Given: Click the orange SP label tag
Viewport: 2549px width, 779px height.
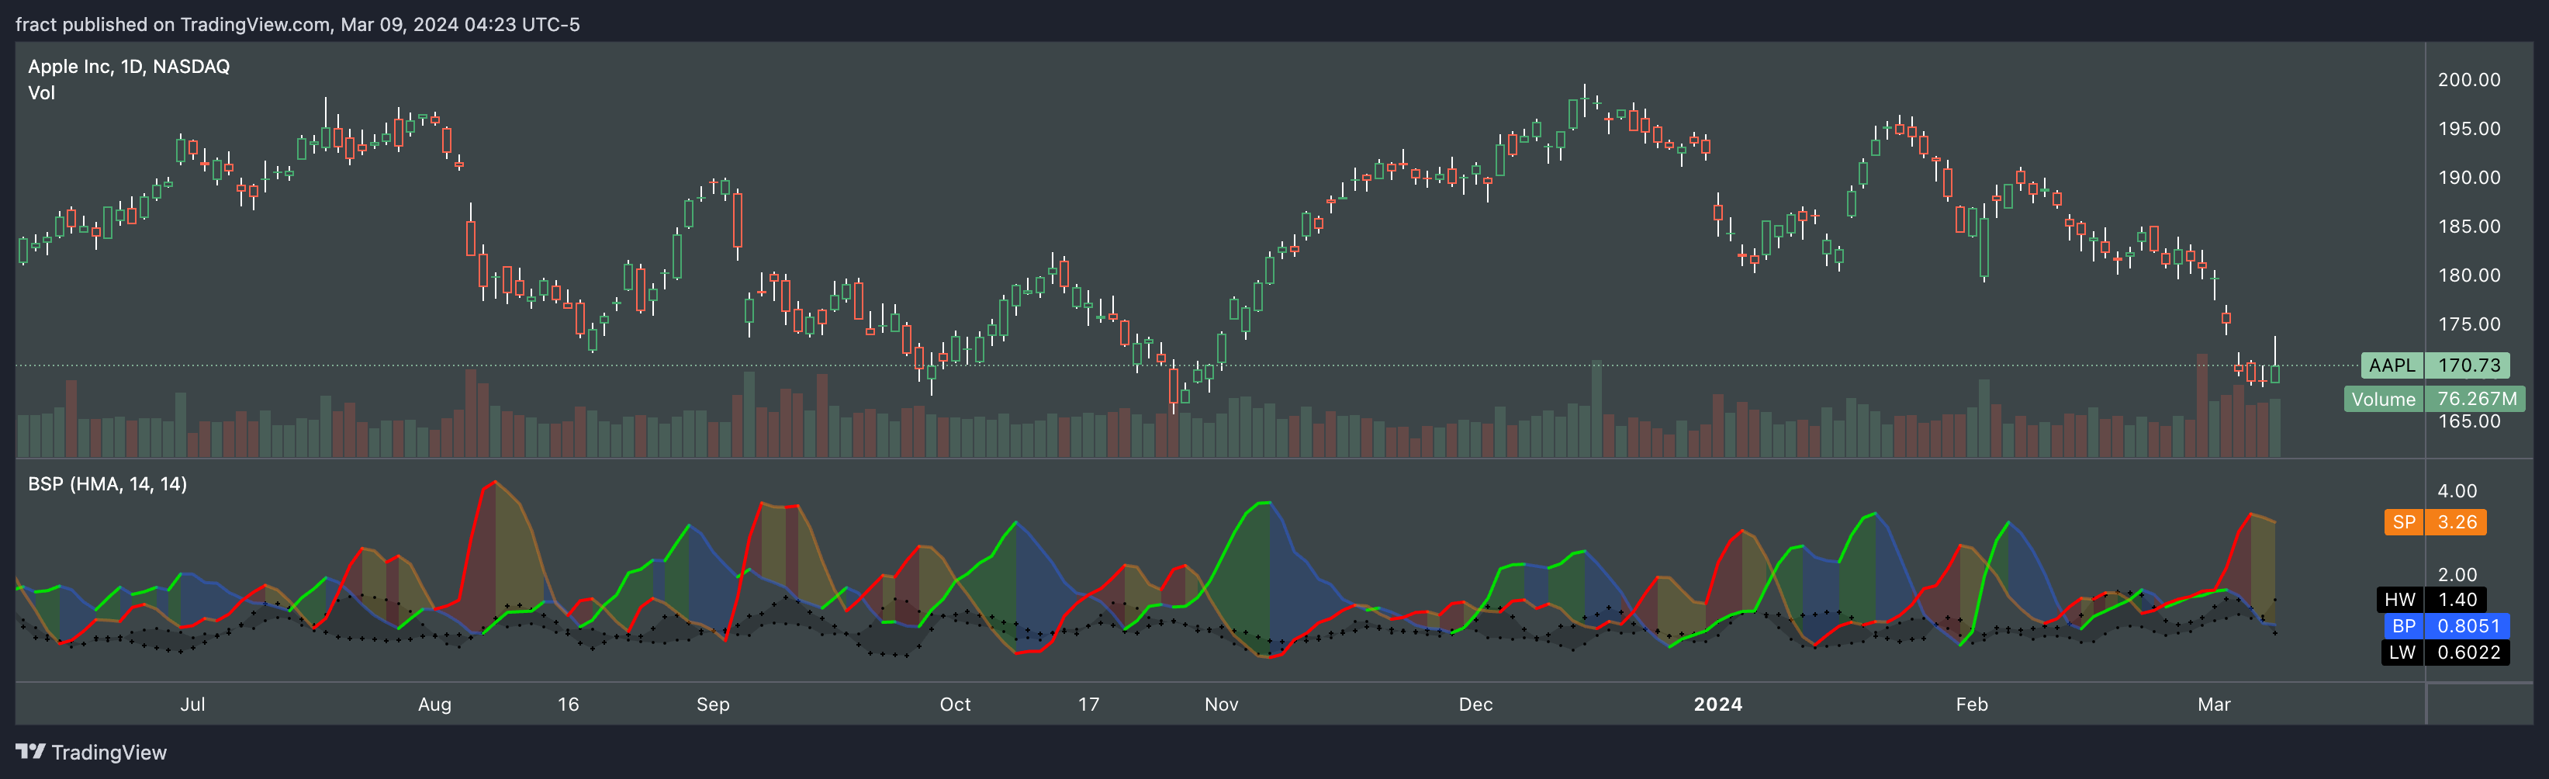Looking at the screenshot, I should [2403, 521].
